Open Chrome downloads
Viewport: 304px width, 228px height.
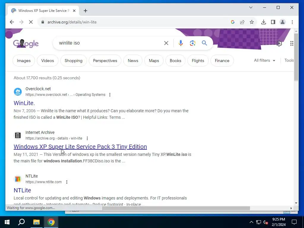264,22
